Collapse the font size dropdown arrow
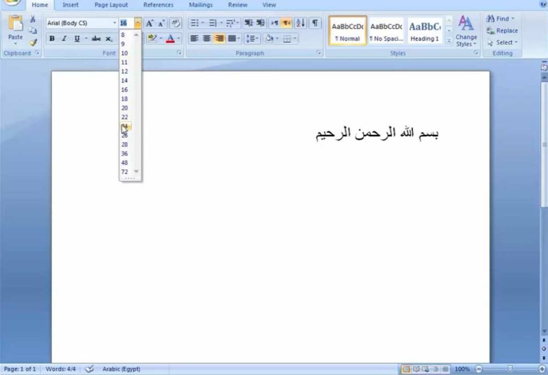The width and height of the screenshot is (548, 375). [138, 23]
